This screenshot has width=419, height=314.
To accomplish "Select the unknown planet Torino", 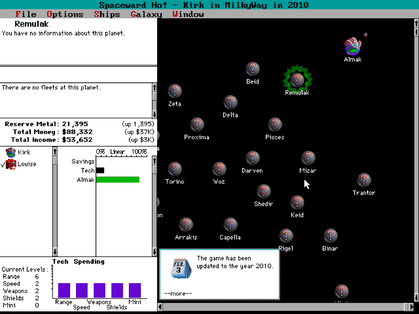I will pos(175,169).
